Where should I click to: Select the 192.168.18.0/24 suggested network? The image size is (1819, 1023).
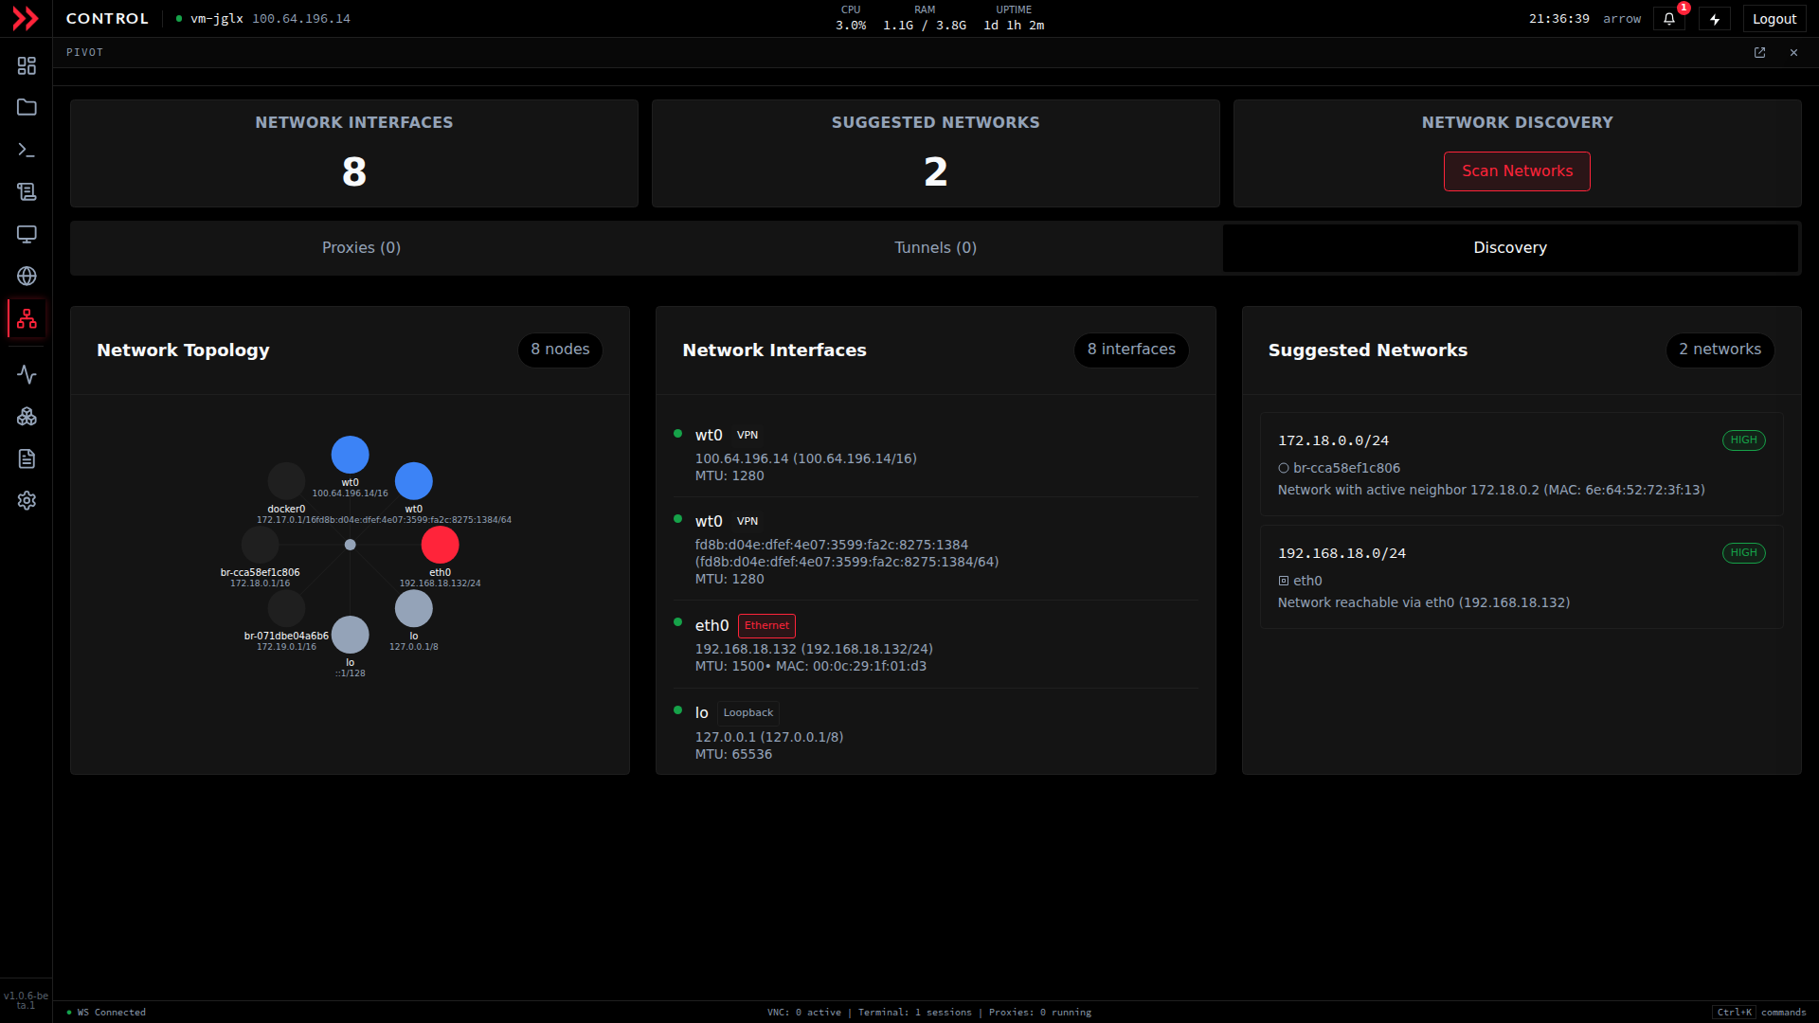click(x=1522, y=577)
